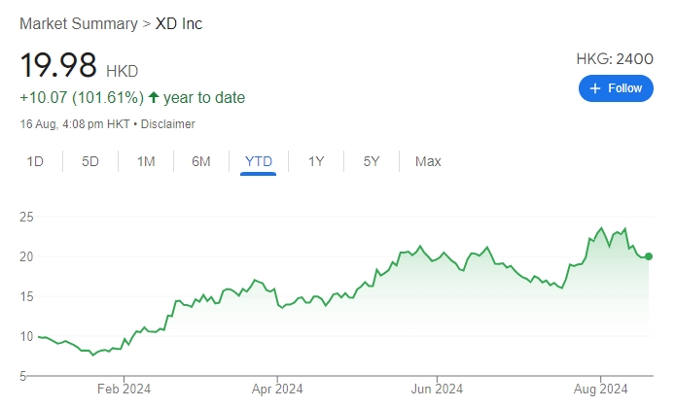The height and width of the screenshot is (407, 675).
Task: Select the 5D time range tab
Action: (90, 161)
